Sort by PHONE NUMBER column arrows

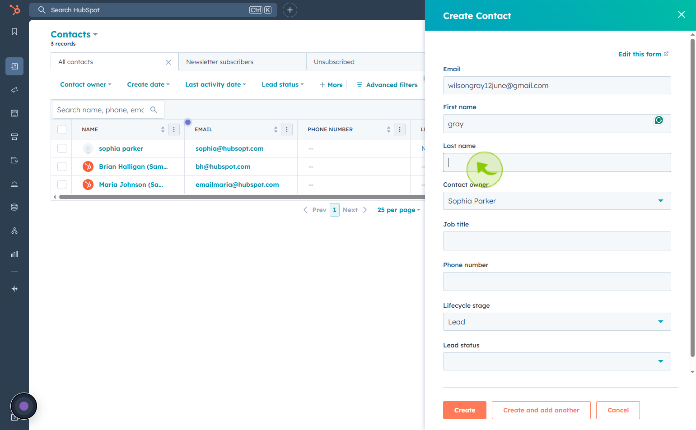click(389, 129)
